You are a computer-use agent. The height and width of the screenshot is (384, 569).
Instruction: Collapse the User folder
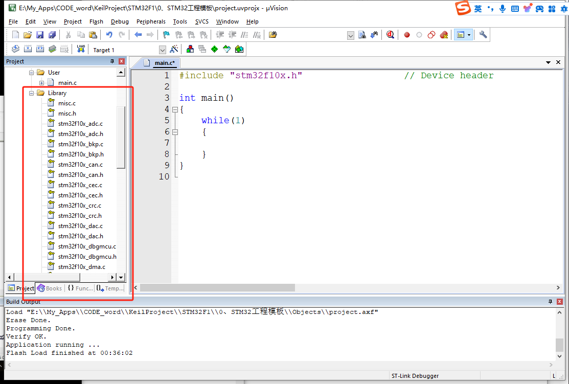[32, 73]
